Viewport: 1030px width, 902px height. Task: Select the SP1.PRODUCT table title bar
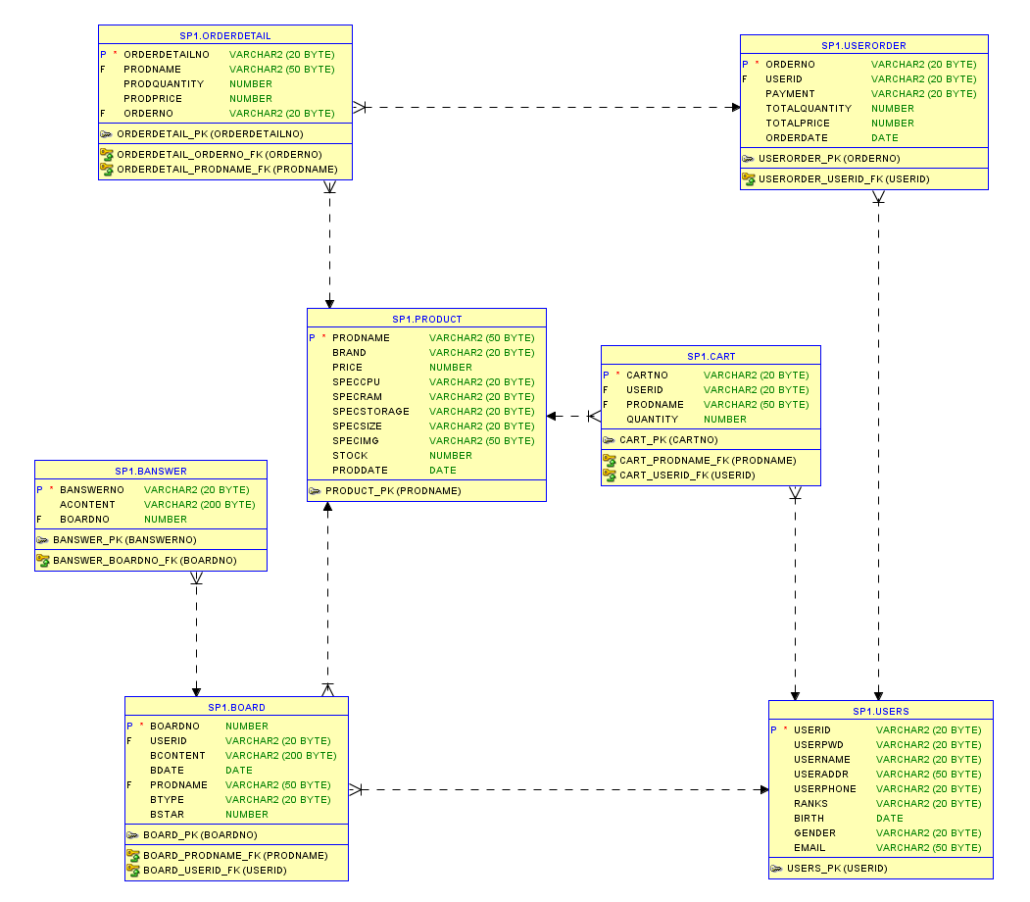click(x=427, y=318)
